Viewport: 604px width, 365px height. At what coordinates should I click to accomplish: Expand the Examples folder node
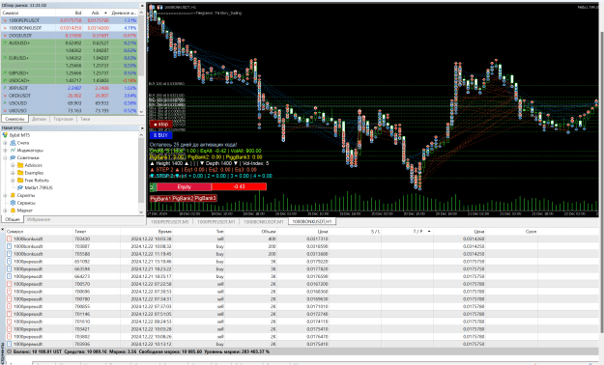tap(13, 173)
